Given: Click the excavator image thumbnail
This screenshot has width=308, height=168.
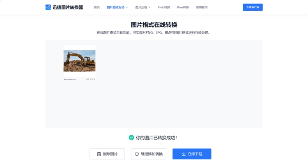Looking at the screenshot, I should pos(79,61).
